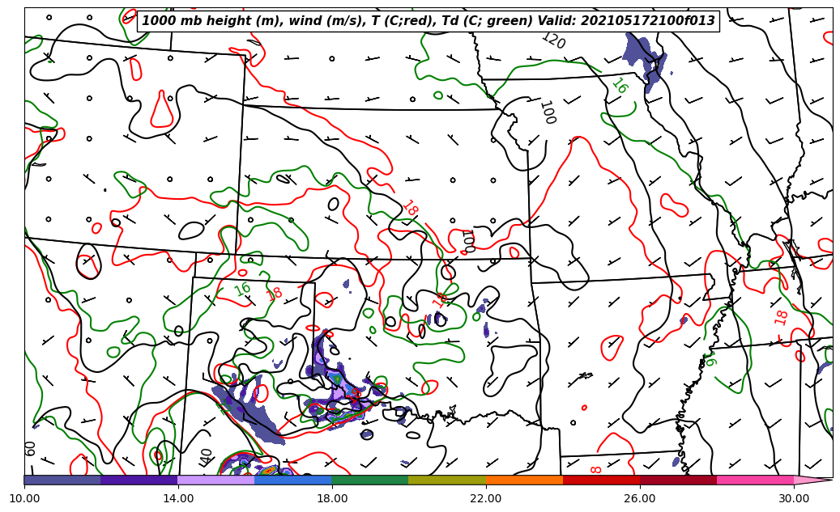Select the dark crimson colorbar segment
Image resolution: width=840 pixels, height=512 pixels.
[x=678, y=480]
